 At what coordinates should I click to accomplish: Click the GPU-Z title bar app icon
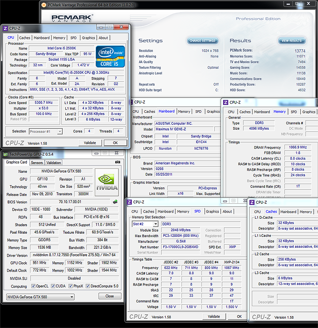tap(5, 154)
